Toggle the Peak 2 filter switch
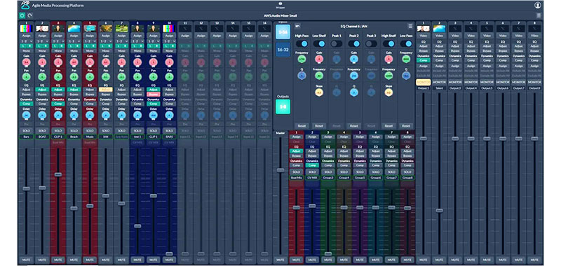Viewport: 561px width, 266px height. point(353,43)
